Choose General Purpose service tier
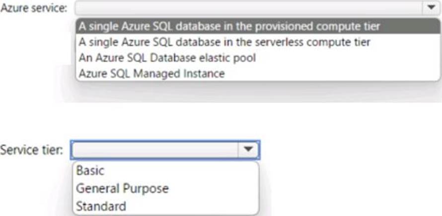This screenshot has height=216, width=442. [x=166, y=188]
